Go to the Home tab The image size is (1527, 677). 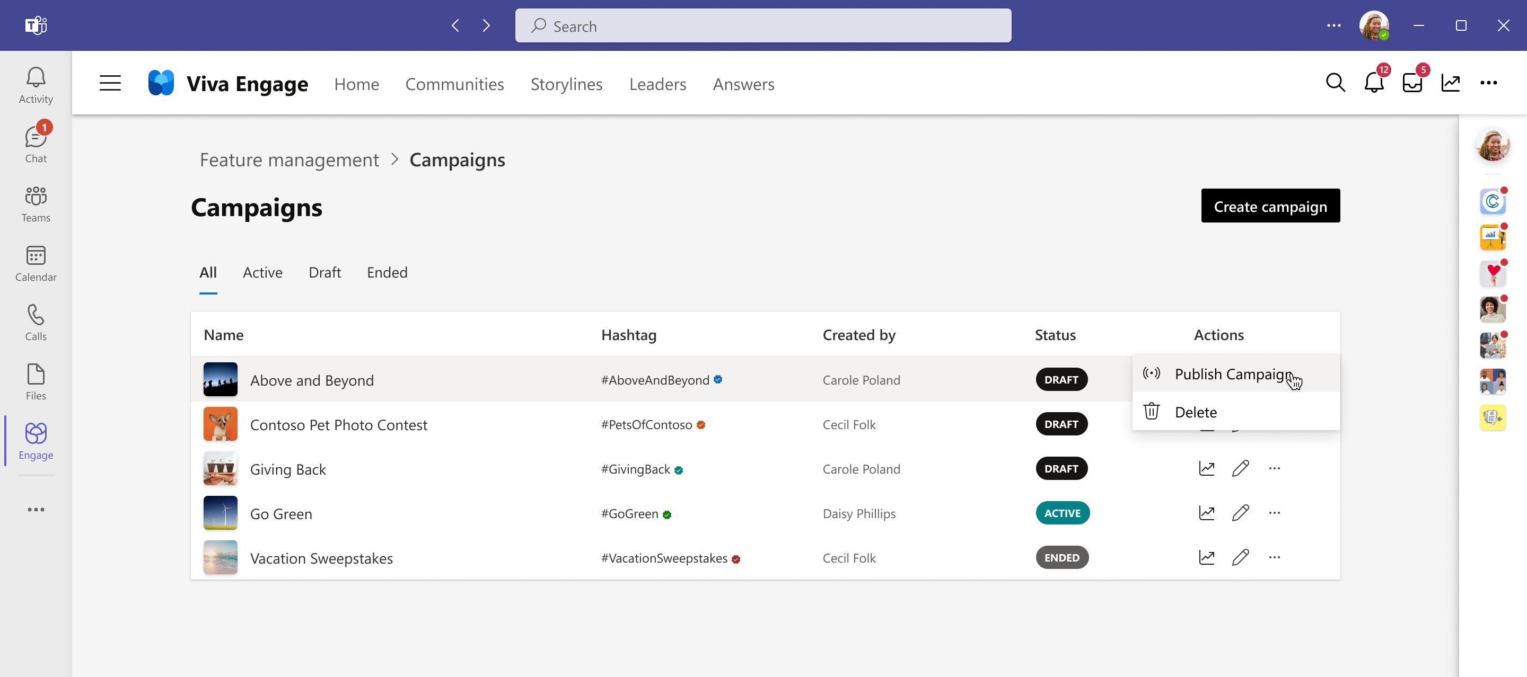point(356,84)
